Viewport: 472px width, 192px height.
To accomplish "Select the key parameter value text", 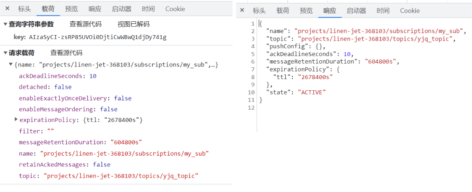I will pos(98,38).
